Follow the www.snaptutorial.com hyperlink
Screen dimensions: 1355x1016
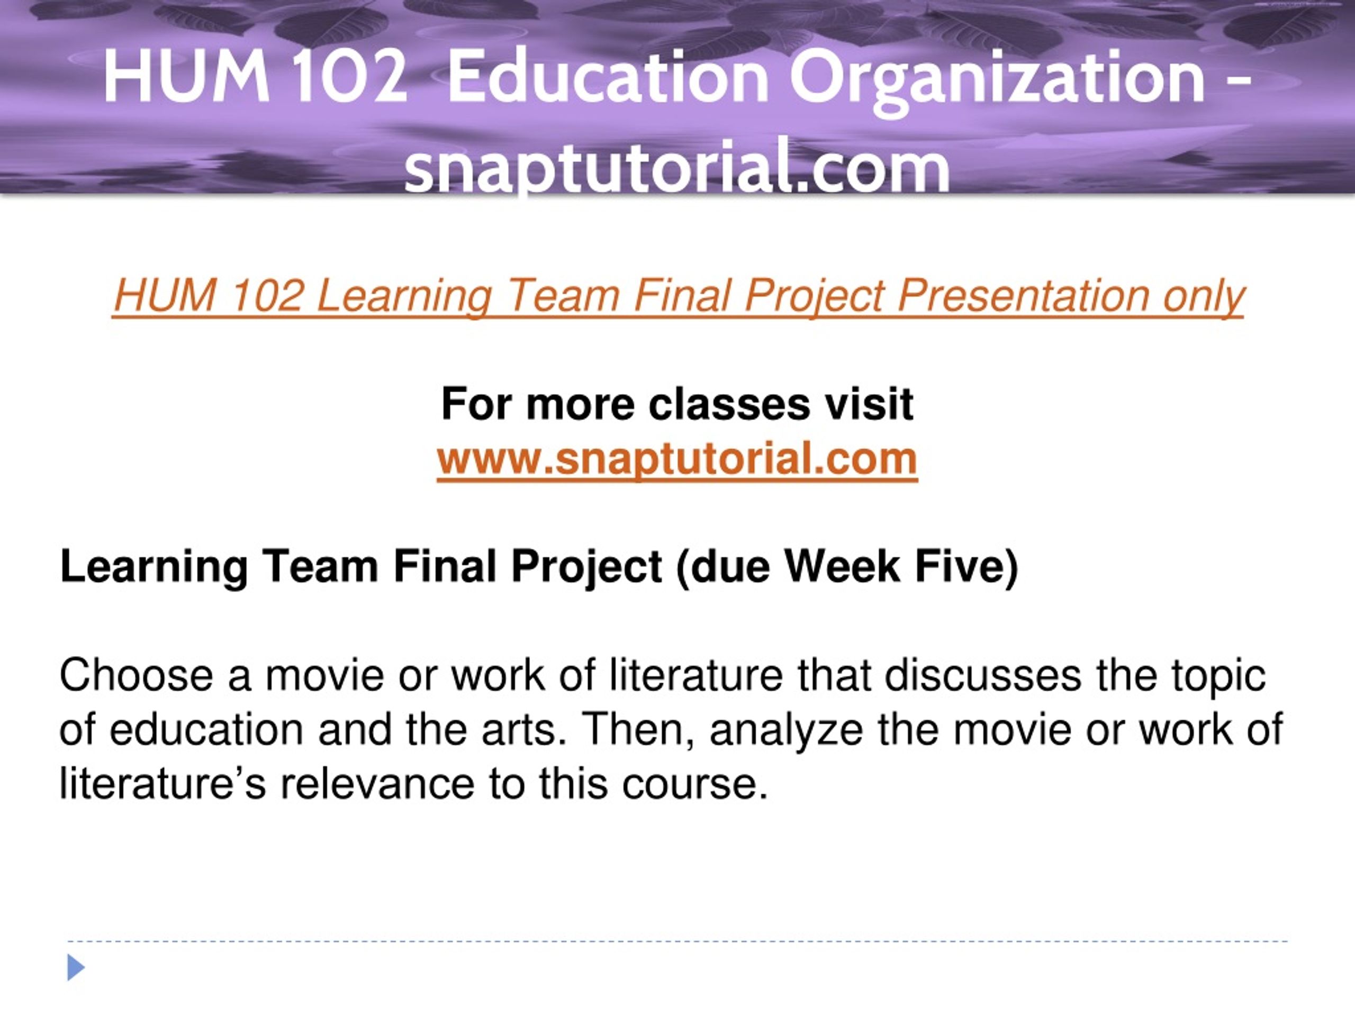pos(677,458)
